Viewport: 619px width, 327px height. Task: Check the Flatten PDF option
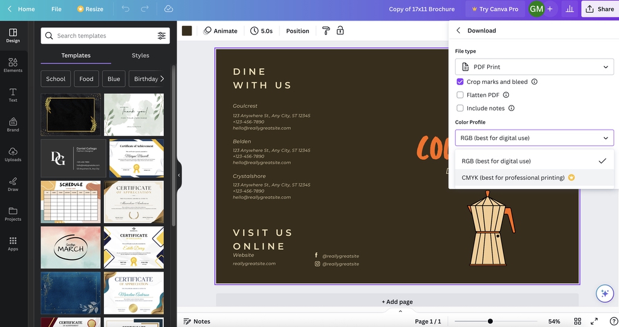click(460, 95)
